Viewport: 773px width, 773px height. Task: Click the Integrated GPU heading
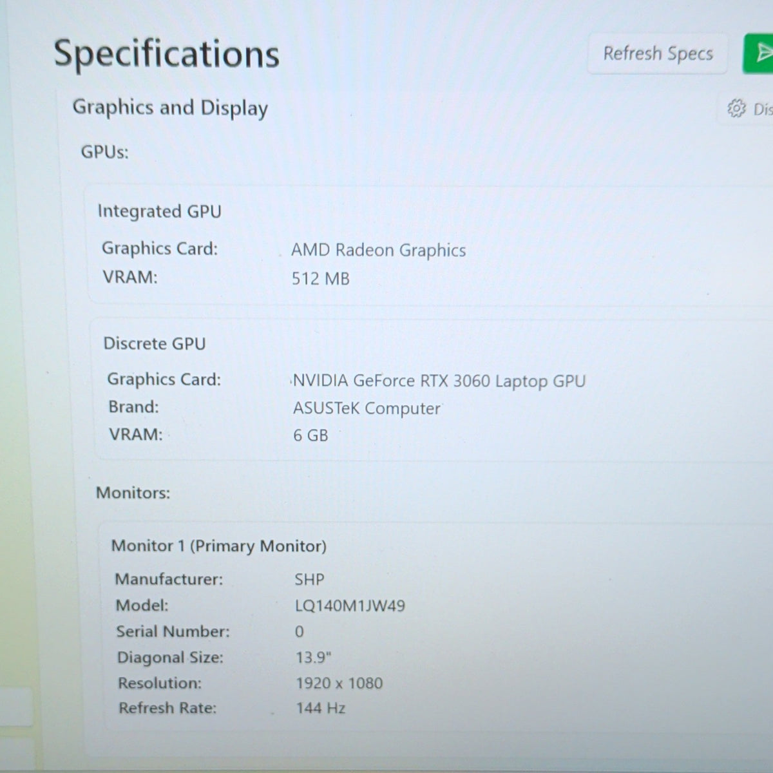pyautogui.click(x=159, y=211)
